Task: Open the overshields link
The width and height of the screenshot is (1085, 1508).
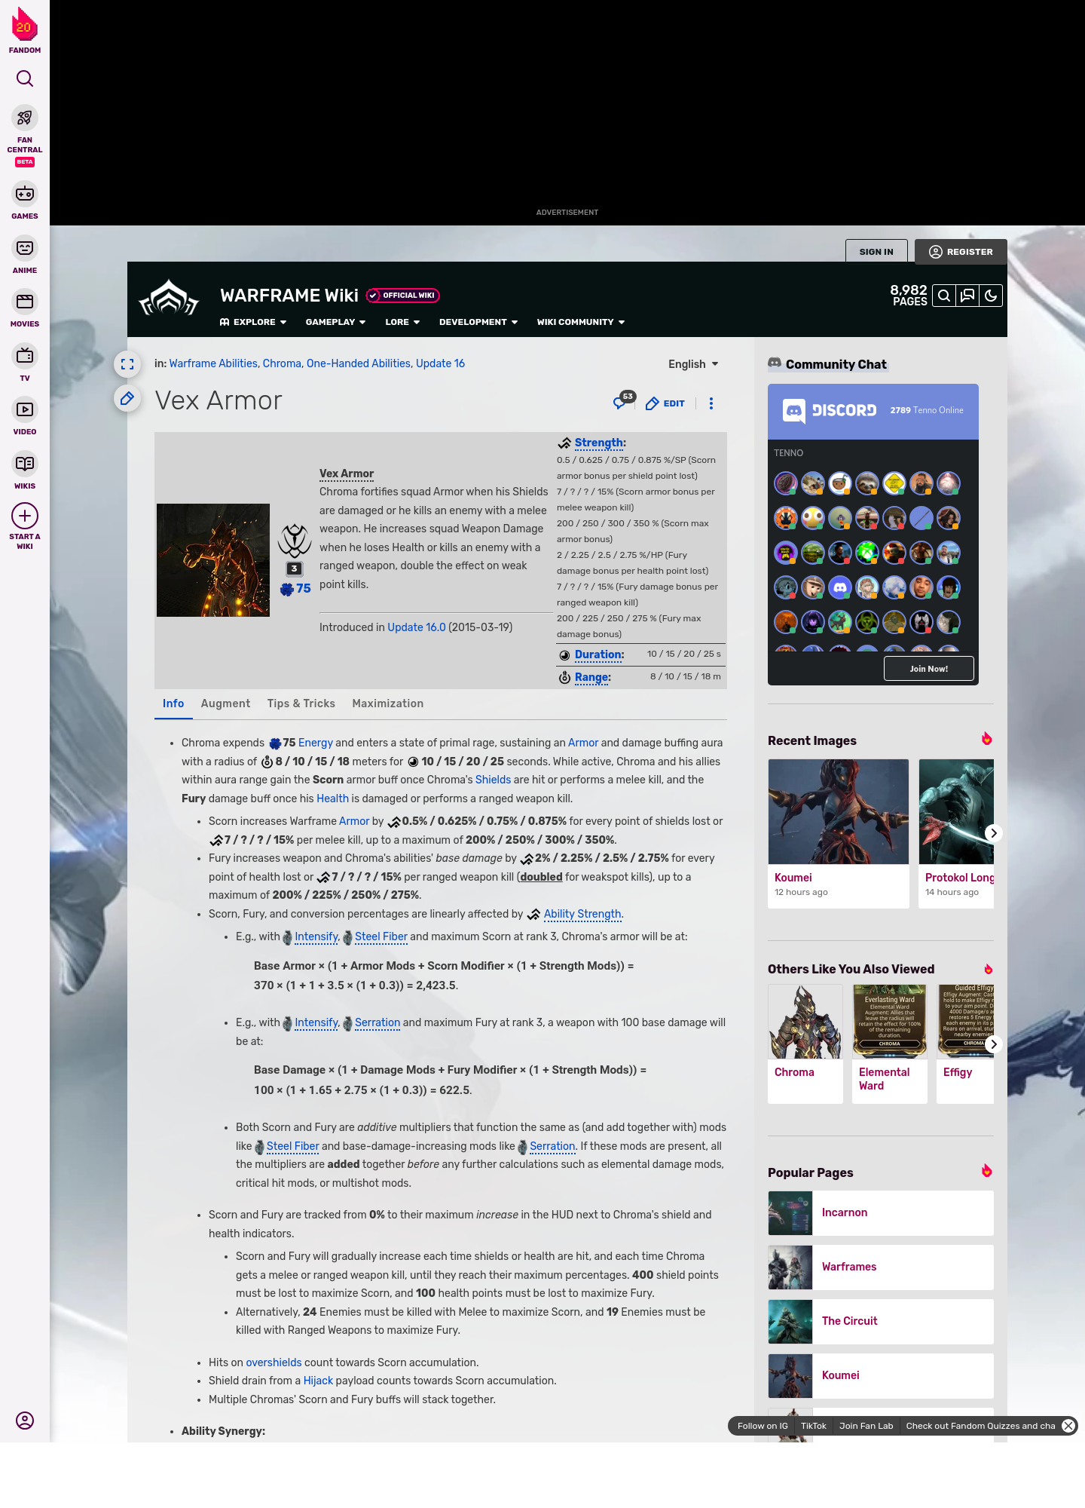Action: click(274, 1362)
